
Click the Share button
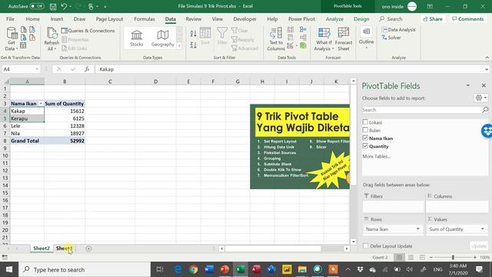(x=433, y=18)
